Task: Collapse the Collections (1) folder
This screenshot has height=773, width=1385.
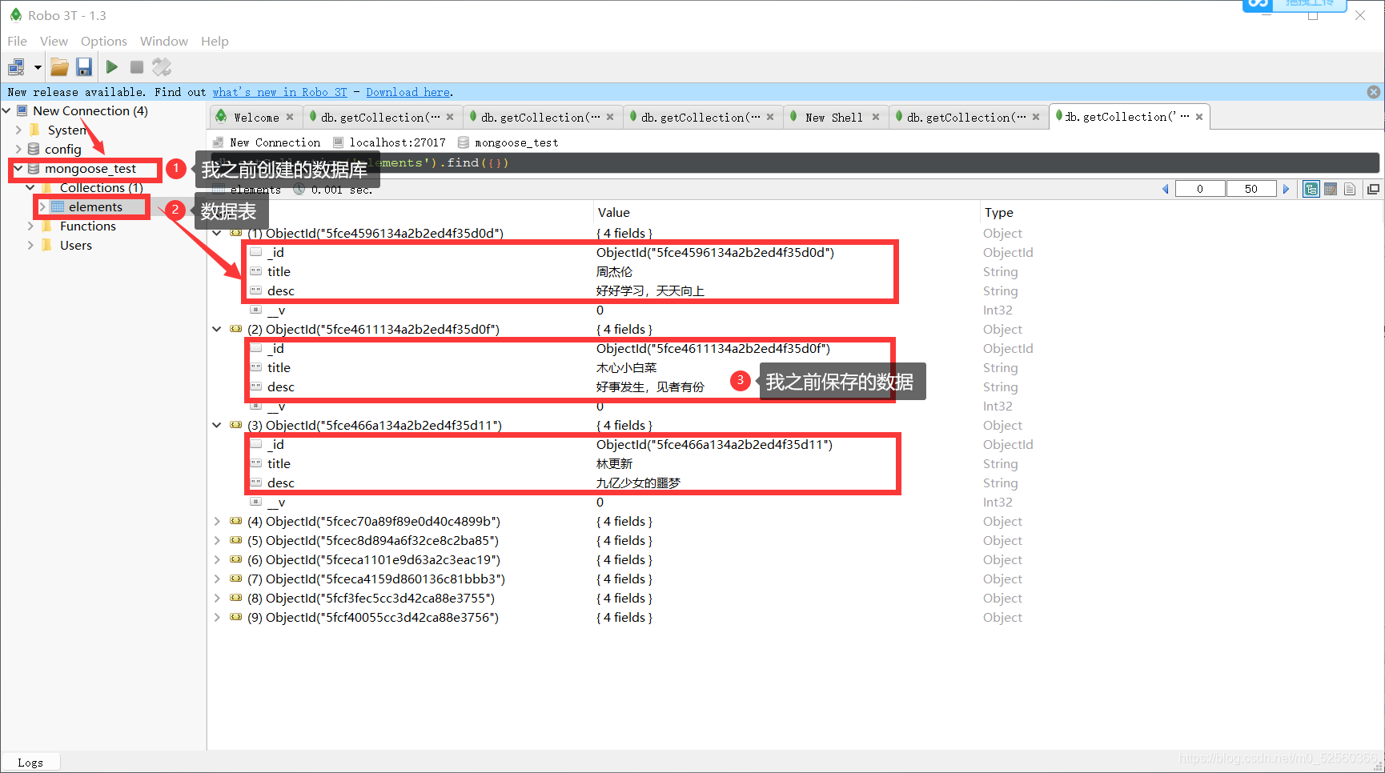Action: (x=30, y=187)
